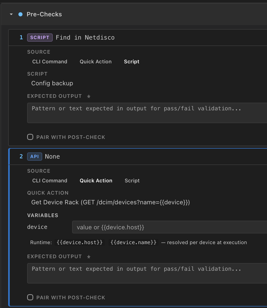Enable Pair with Post-Check on step 1
The width and height of the screenshot is (267, 308).
tap(30, 137)
